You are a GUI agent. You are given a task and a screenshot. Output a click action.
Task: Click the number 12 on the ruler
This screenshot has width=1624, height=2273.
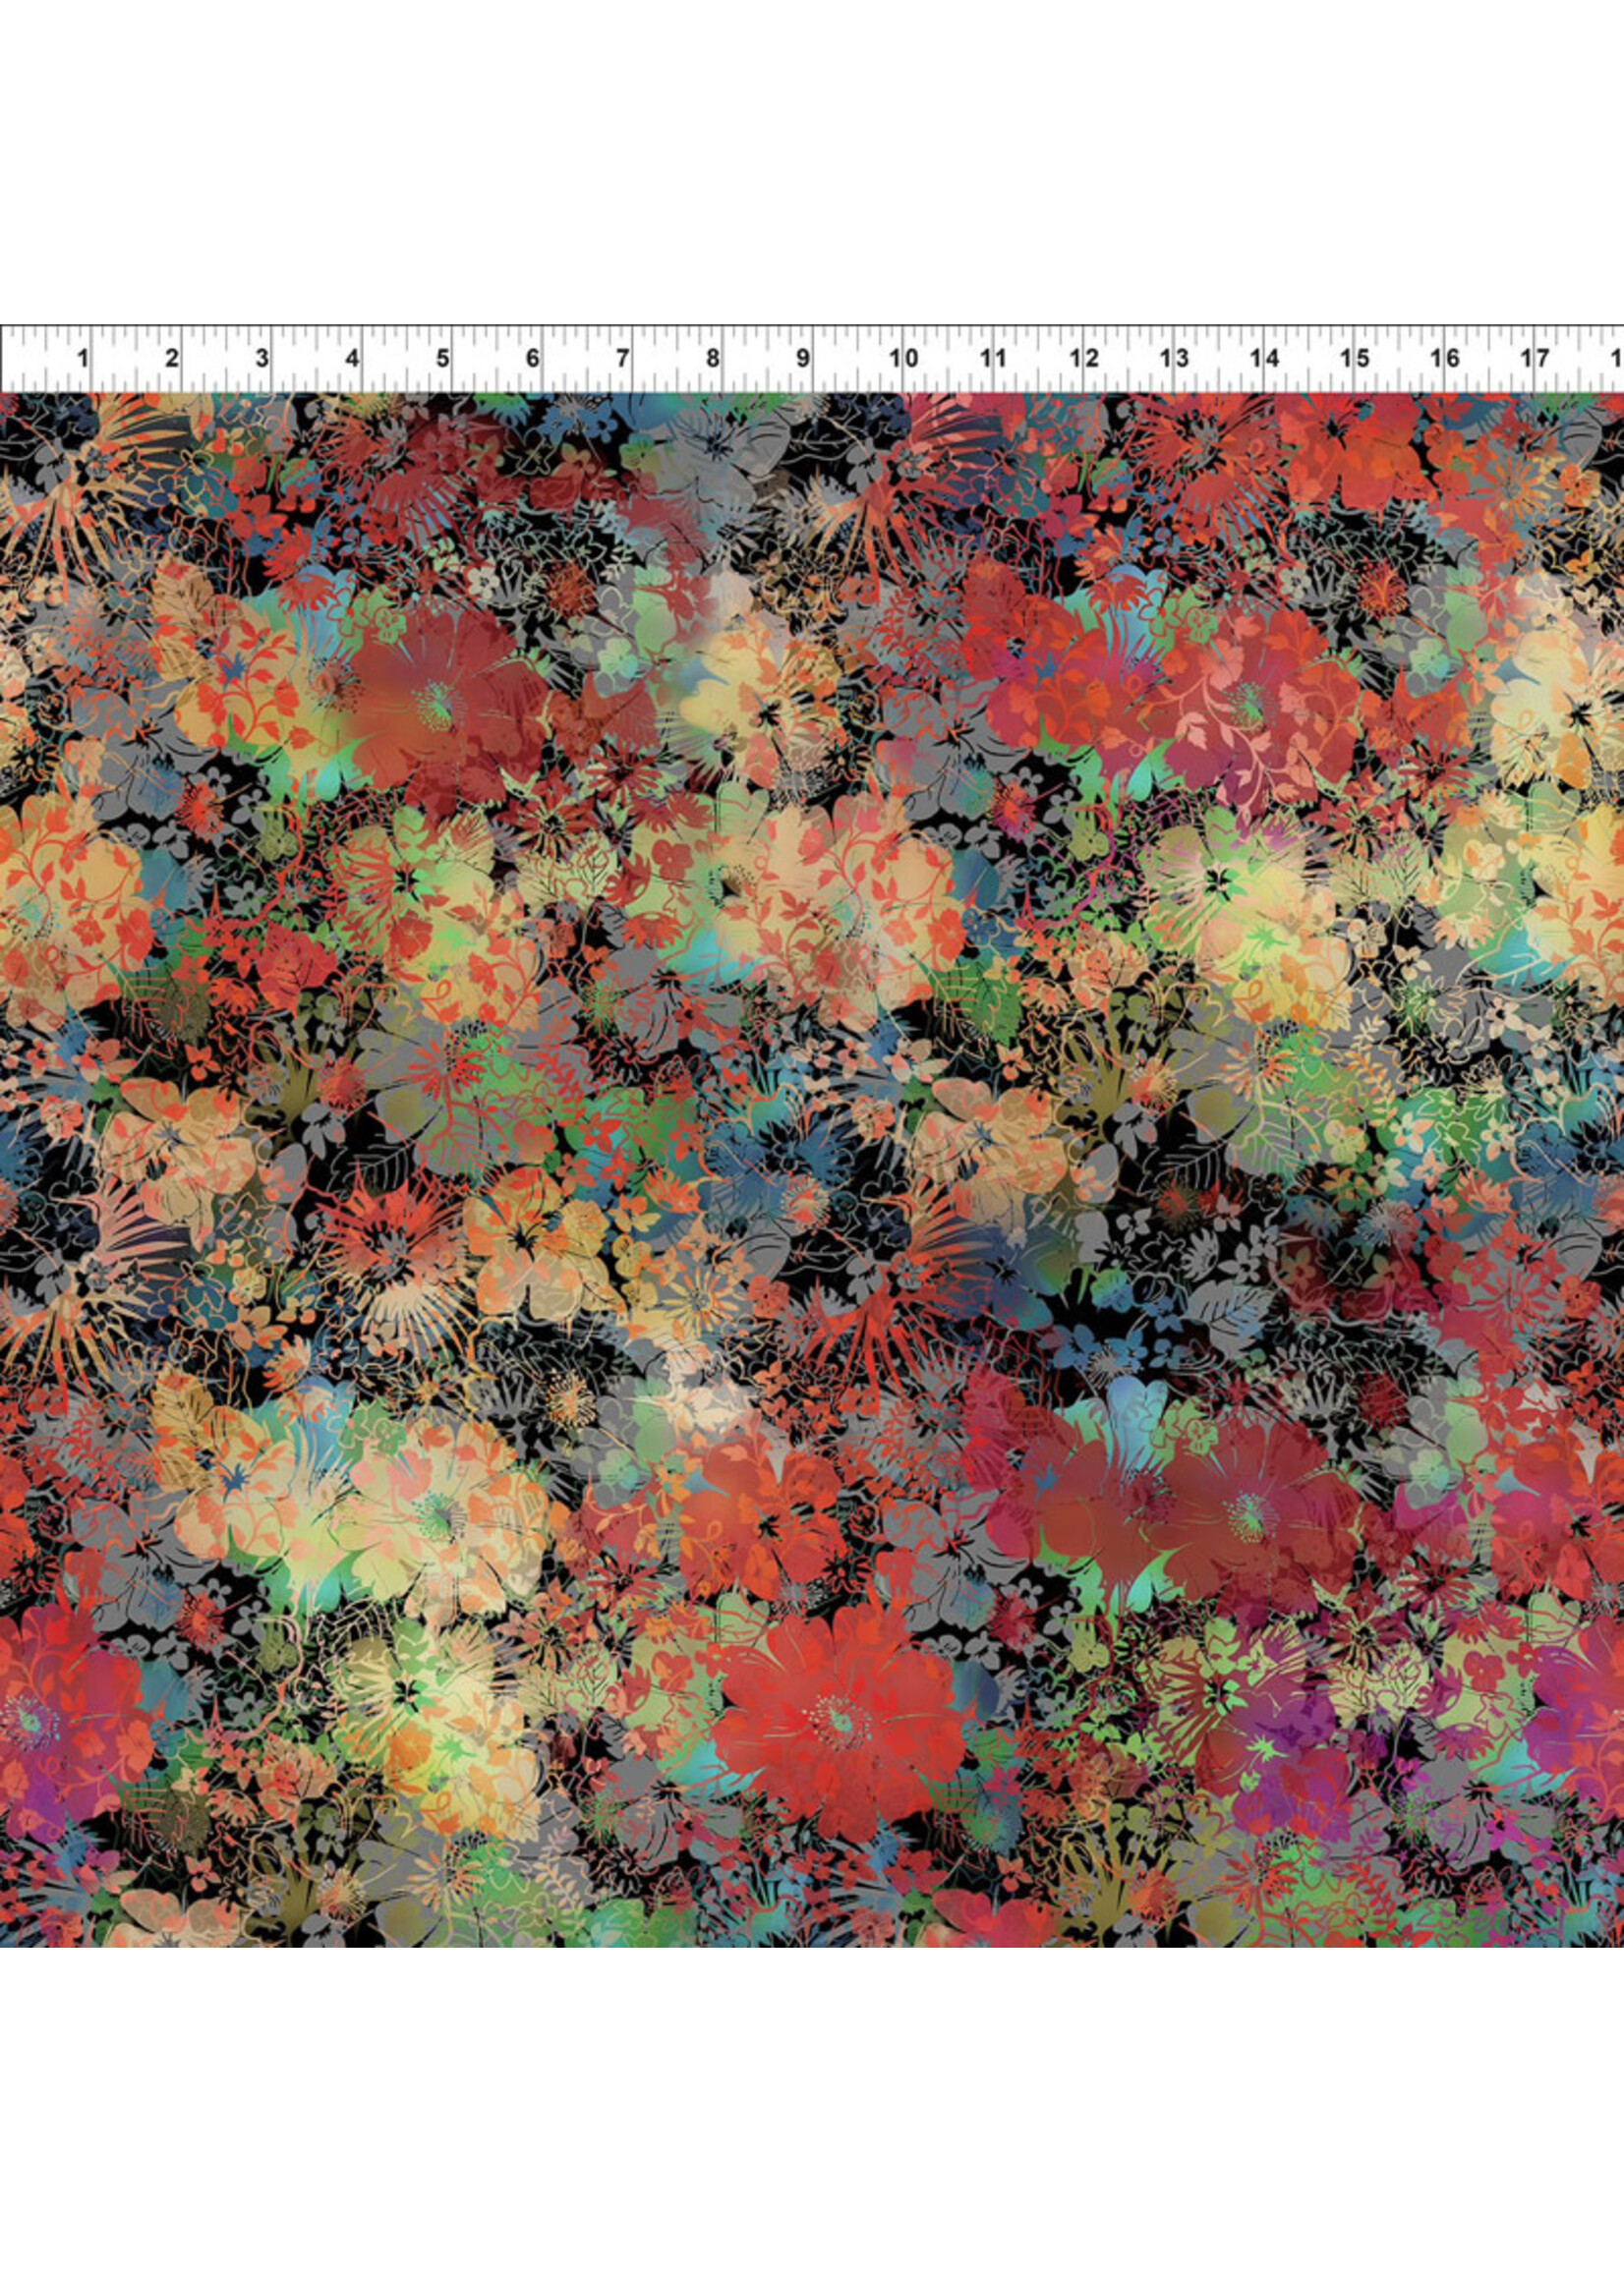1083,357
